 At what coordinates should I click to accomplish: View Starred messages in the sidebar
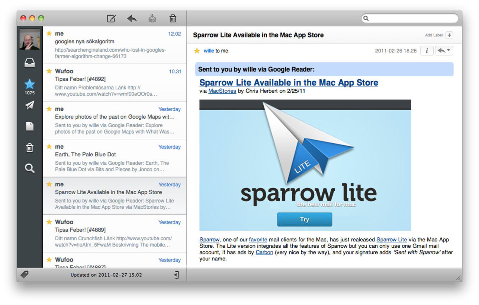[30, 85]
